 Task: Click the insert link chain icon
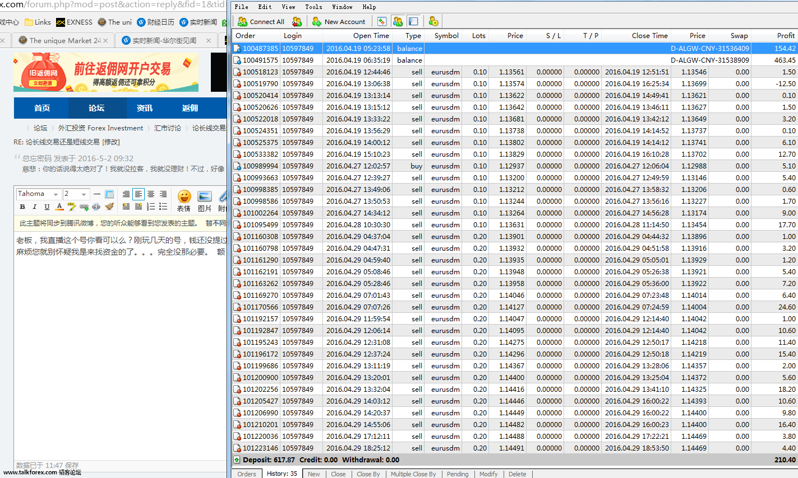click(x=84, y=207)
